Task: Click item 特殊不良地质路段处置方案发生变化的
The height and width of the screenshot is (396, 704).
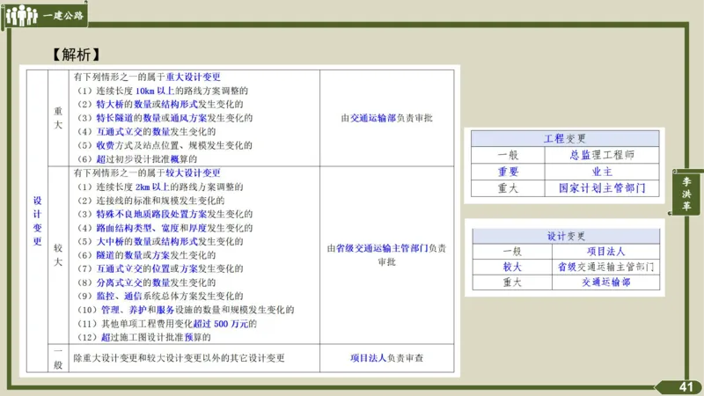Action: 165,214
